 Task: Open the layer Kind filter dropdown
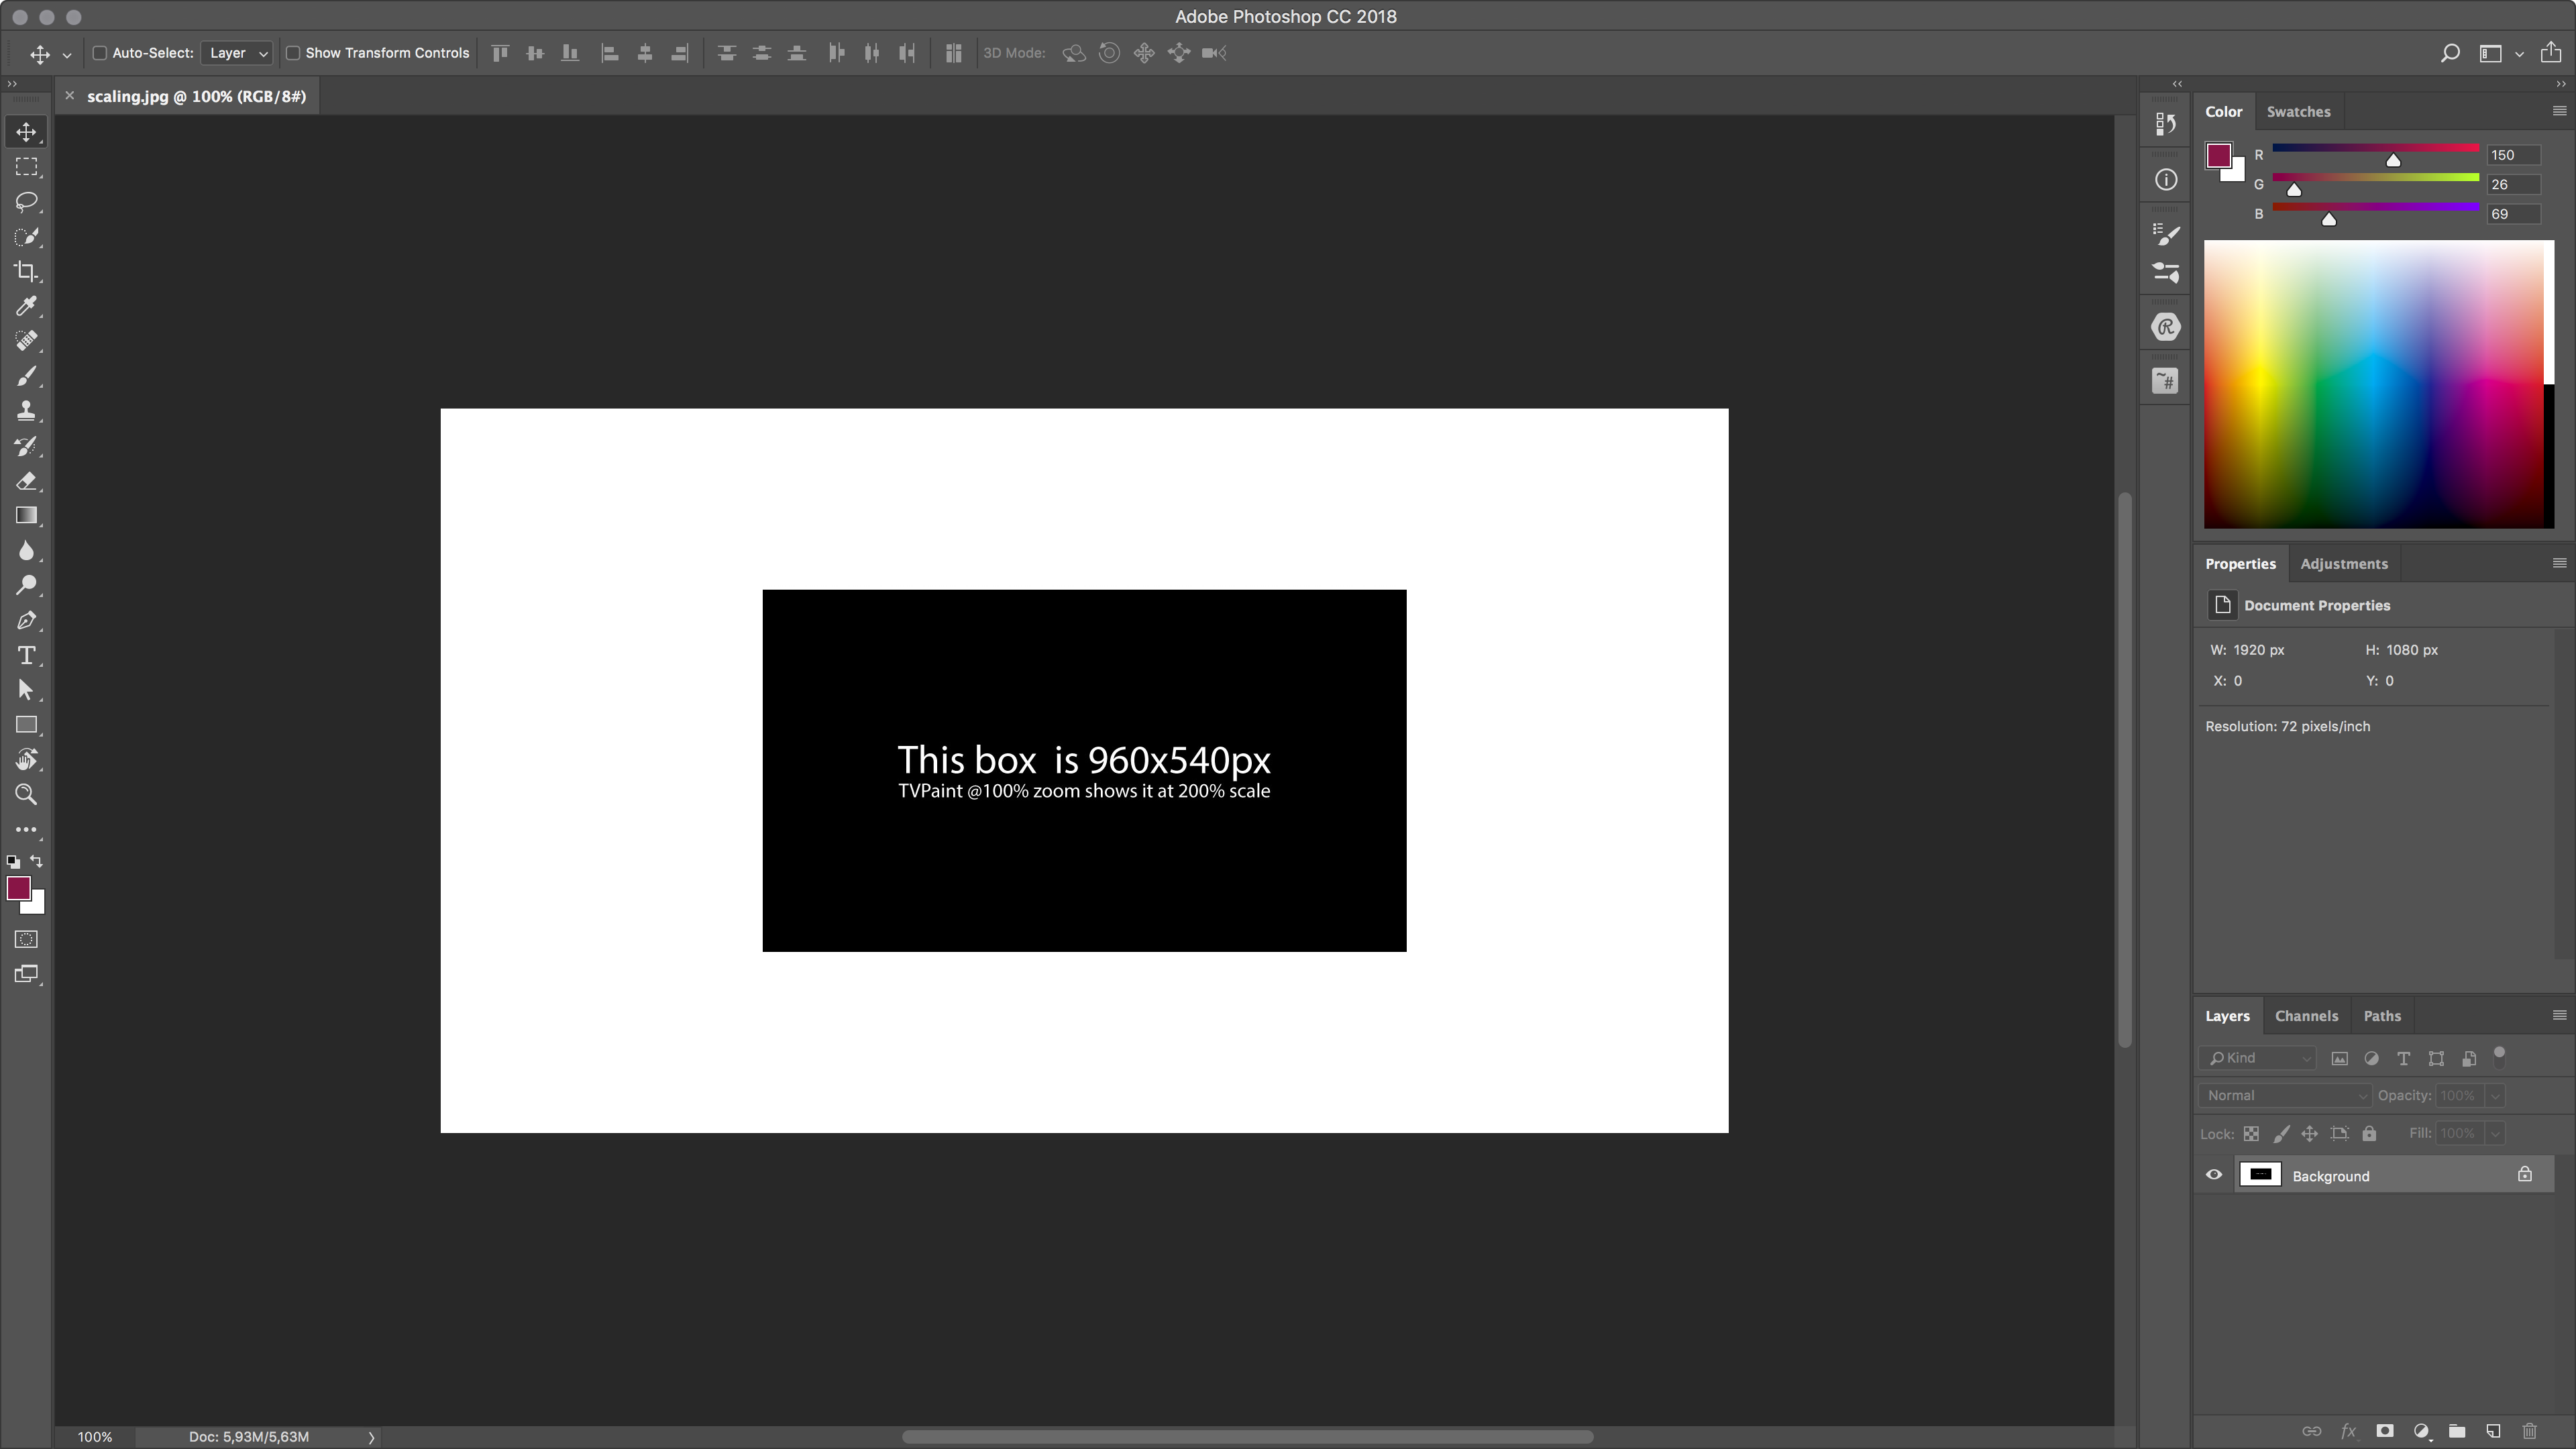(2258, 1058)
